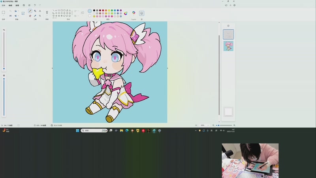
Task: Select the Eraser tool
Action: (x=30, y=16)
